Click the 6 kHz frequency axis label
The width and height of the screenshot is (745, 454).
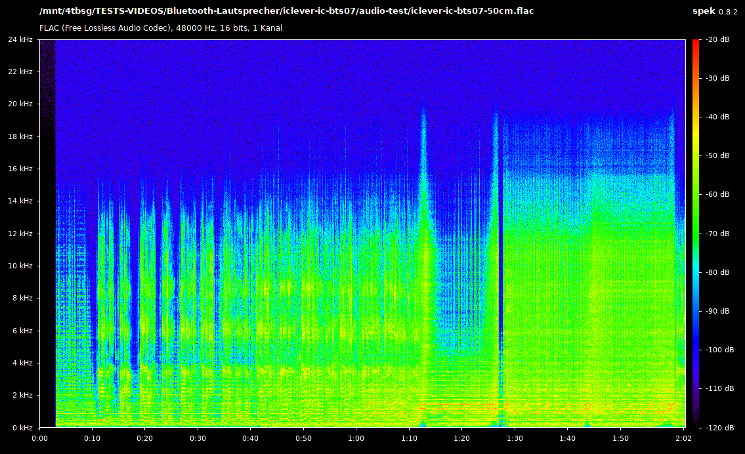(23, 331)
